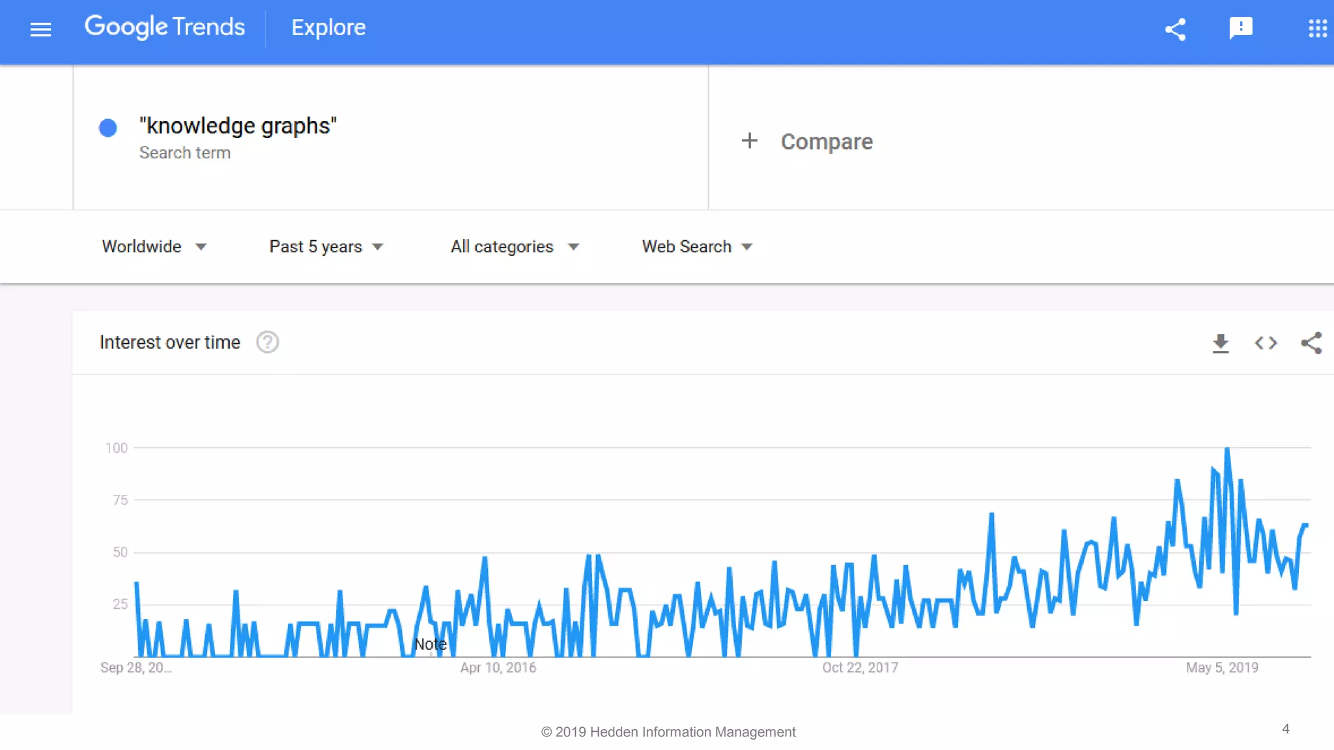Expand the All categories dropdown
This screenshot has height=750, width=1334.
(514, 247)
